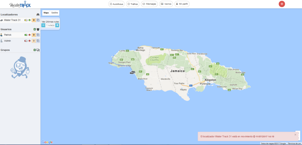Click the Kingston label on the map
The height and width of the screenshot is (145, 302).
211,80
